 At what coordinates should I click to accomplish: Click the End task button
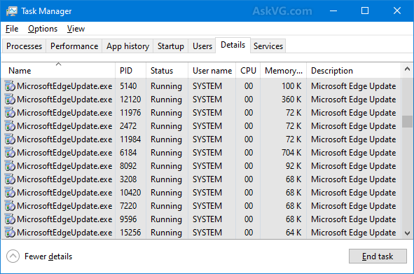(378, 256)
